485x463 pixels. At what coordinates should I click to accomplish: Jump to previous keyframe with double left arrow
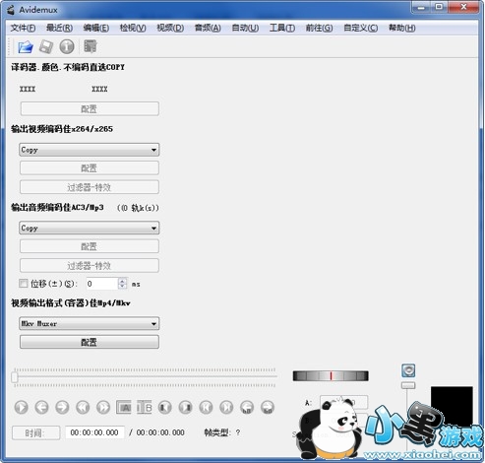pyautogui.click(x=83, y=408)
